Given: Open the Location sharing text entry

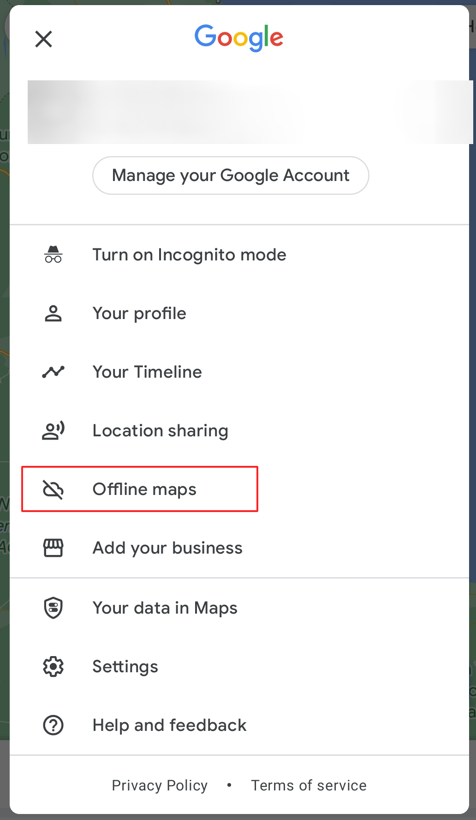Looking at the screenshot, I should [x=160, y=431].
